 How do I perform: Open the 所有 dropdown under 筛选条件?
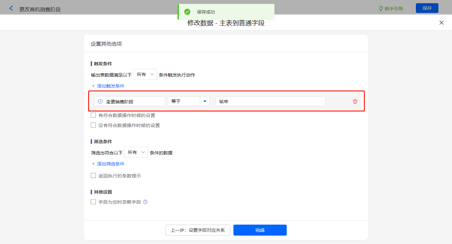(x=136, y=152)
